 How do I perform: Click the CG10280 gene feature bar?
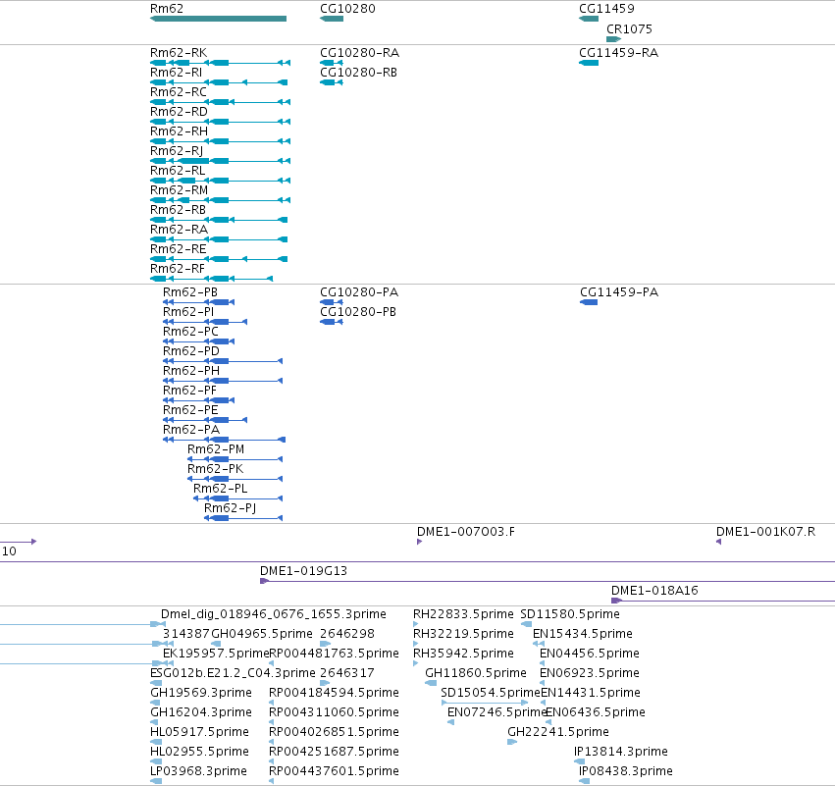click(x=332, y=19)
